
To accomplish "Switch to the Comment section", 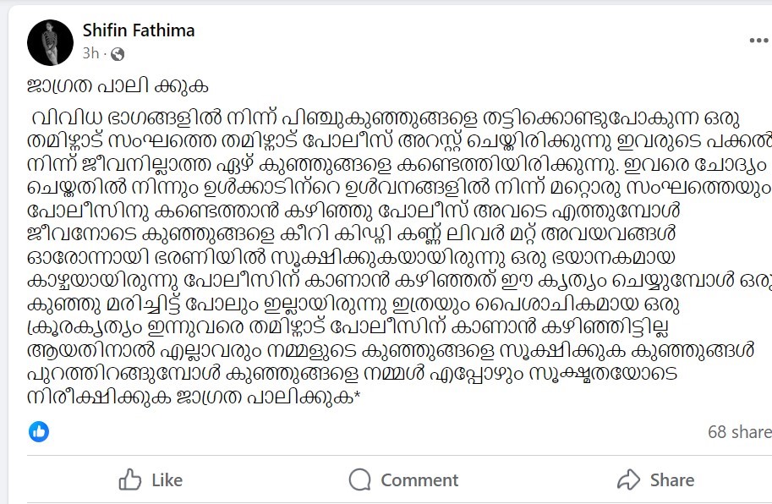I will pyautogui.click(x=403, y=479).
